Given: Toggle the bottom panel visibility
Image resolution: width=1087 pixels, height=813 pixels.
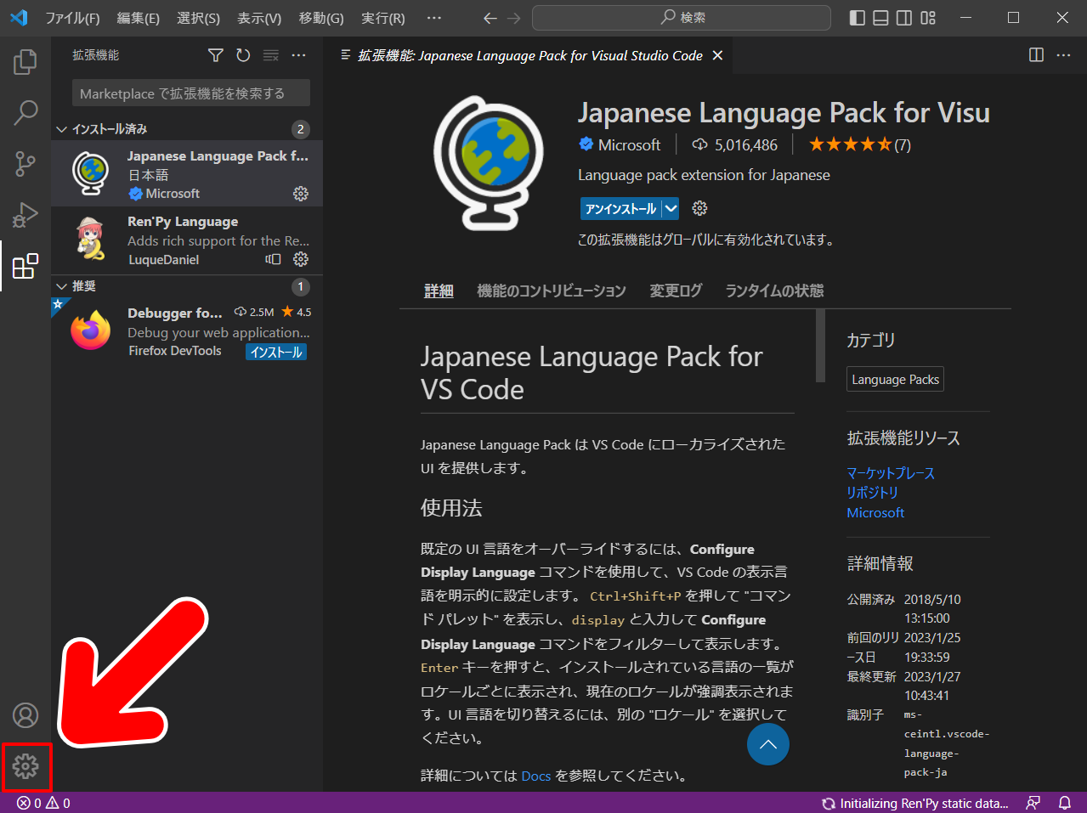Looking at the screenshot, I should point(880,17).
